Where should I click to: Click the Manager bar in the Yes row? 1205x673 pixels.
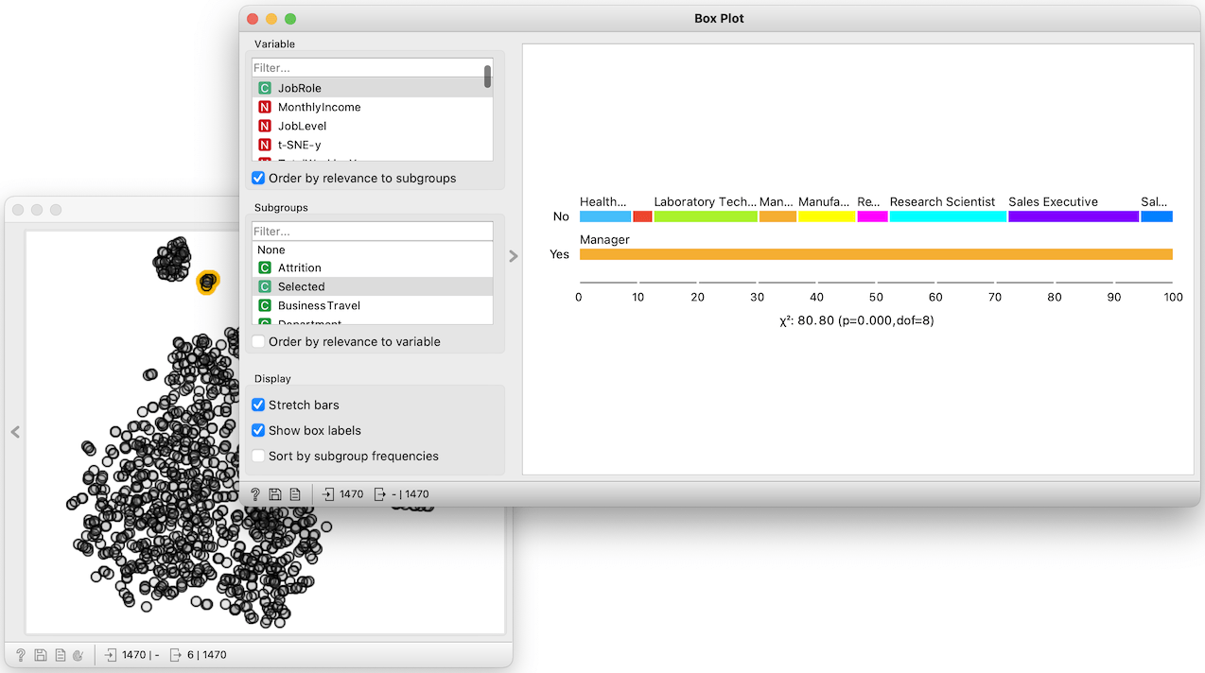(x=876, y=254)
